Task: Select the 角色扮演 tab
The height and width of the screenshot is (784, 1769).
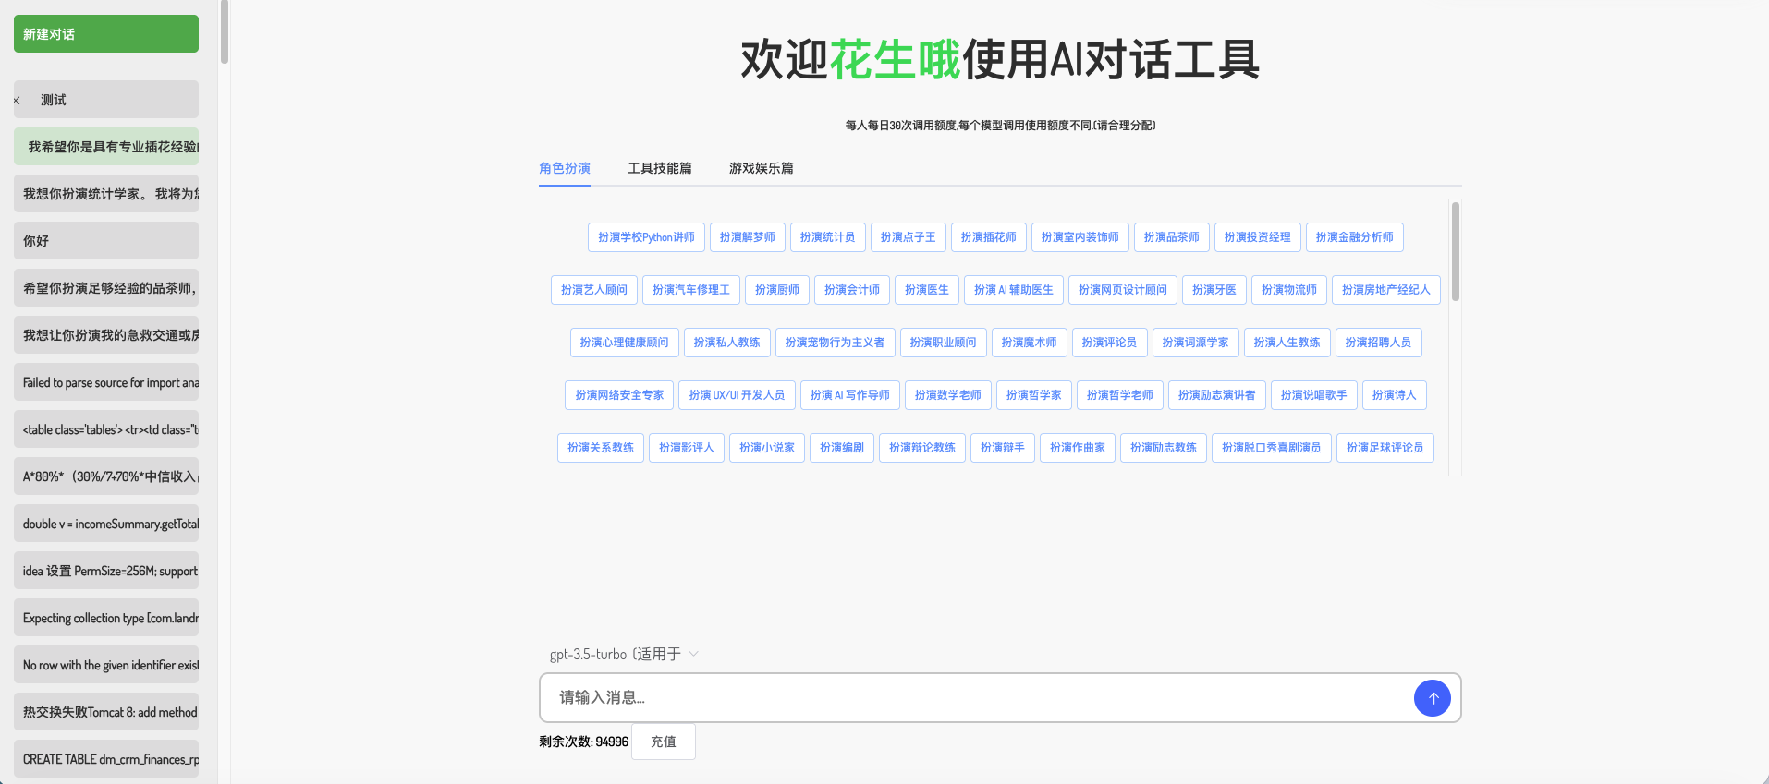Action: click(564, 168)
